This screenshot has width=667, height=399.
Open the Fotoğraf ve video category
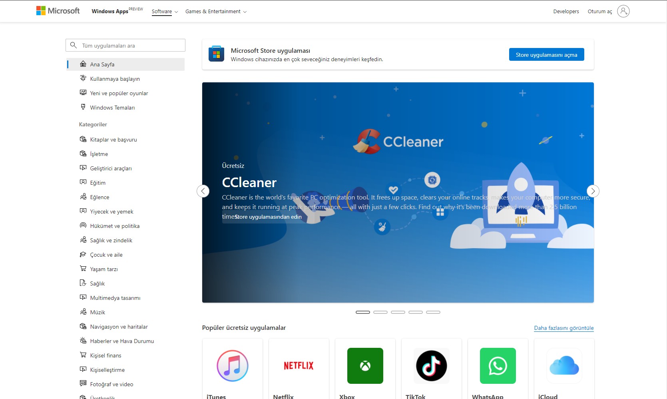[125, 384]
